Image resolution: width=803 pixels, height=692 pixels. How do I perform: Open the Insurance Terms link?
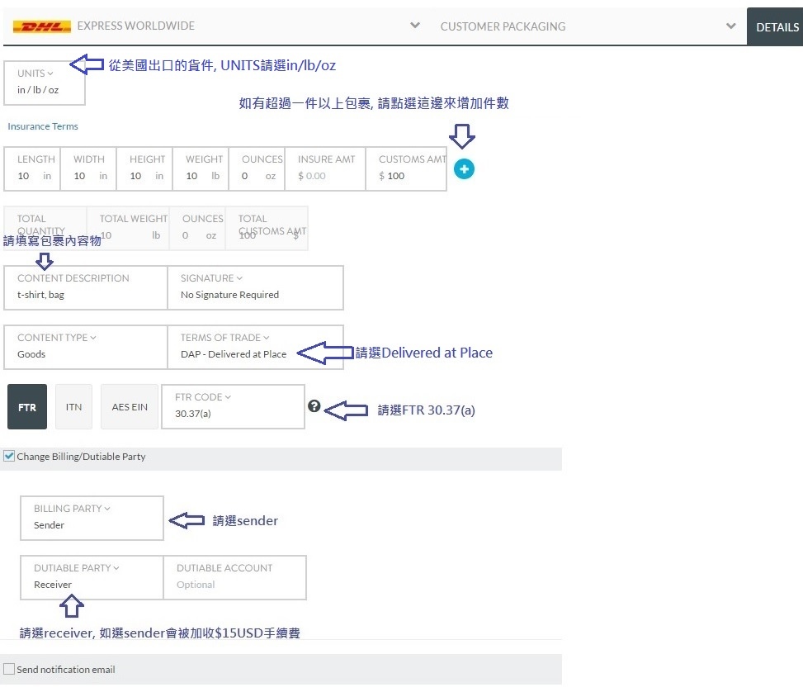[43, 126]
